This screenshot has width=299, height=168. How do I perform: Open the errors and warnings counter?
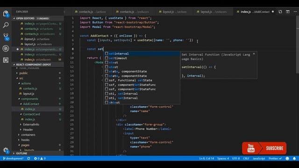[x=40, y=159]
